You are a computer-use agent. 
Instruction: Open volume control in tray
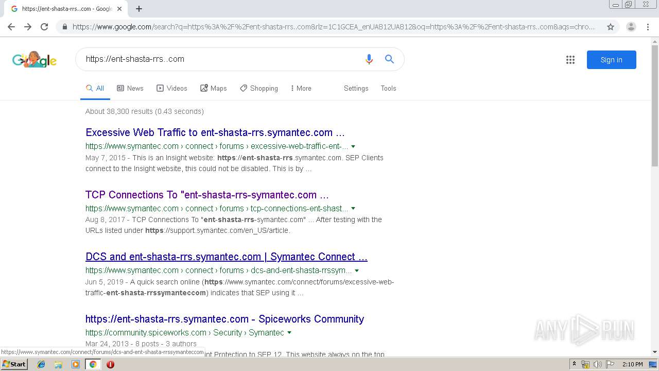click(597, 364)
